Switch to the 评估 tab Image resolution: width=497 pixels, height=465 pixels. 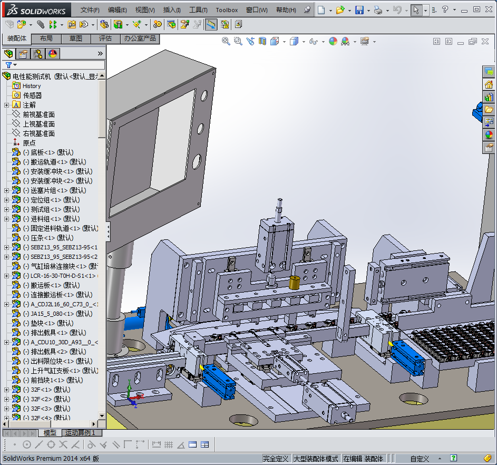point(105,38)
